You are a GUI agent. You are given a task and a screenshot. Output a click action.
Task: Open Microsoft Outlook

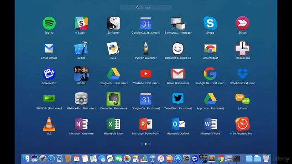click(178, 124)
